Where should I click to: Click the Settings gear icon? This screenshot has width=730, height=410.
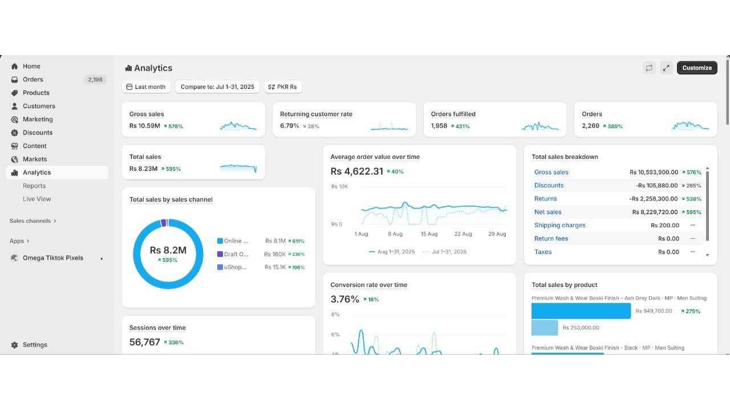point(15,345)
